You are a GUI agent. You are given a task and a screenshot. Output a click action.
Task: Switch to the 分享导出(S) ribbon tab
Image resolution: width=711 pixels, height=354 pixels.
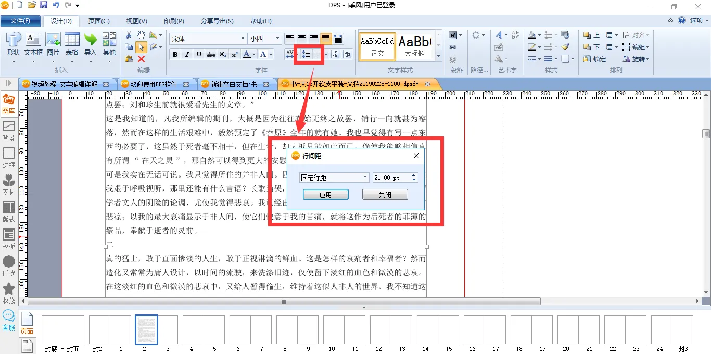[217, 21]
